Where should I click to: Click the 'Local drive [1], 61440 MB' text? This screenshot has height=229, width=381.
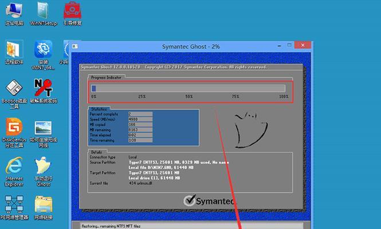tap(155, 177)
